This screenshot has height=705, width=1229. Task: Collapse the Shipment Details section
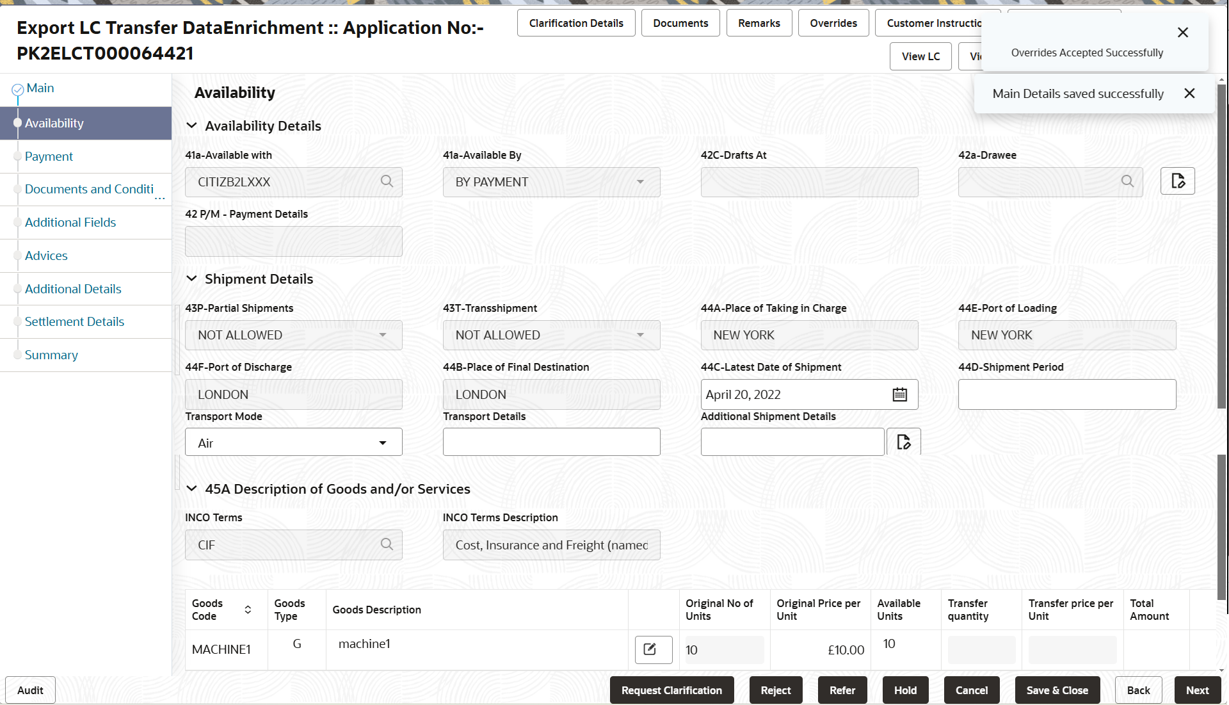click(x=191, y=279)
